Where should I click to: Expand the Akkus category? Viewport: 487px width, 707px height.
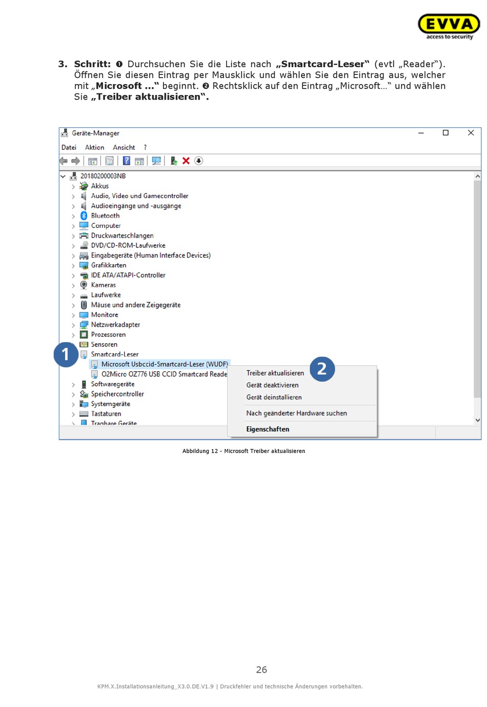[73, 187]
